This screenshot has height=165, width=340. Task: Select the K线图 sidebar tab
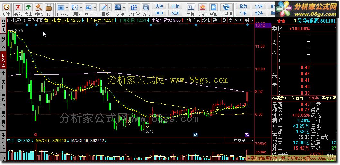3,60
